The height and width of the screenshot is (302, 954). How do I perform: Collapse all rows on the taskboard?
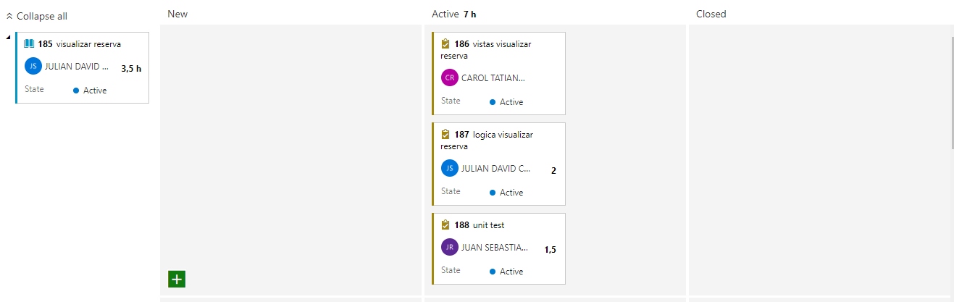pyautogui.click(x=36, y=16)
